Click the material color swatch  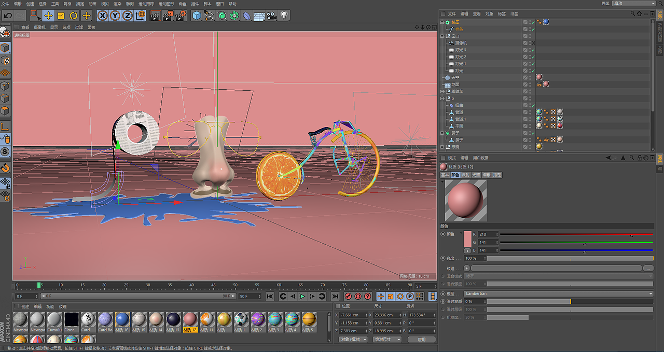click(467, 239)
